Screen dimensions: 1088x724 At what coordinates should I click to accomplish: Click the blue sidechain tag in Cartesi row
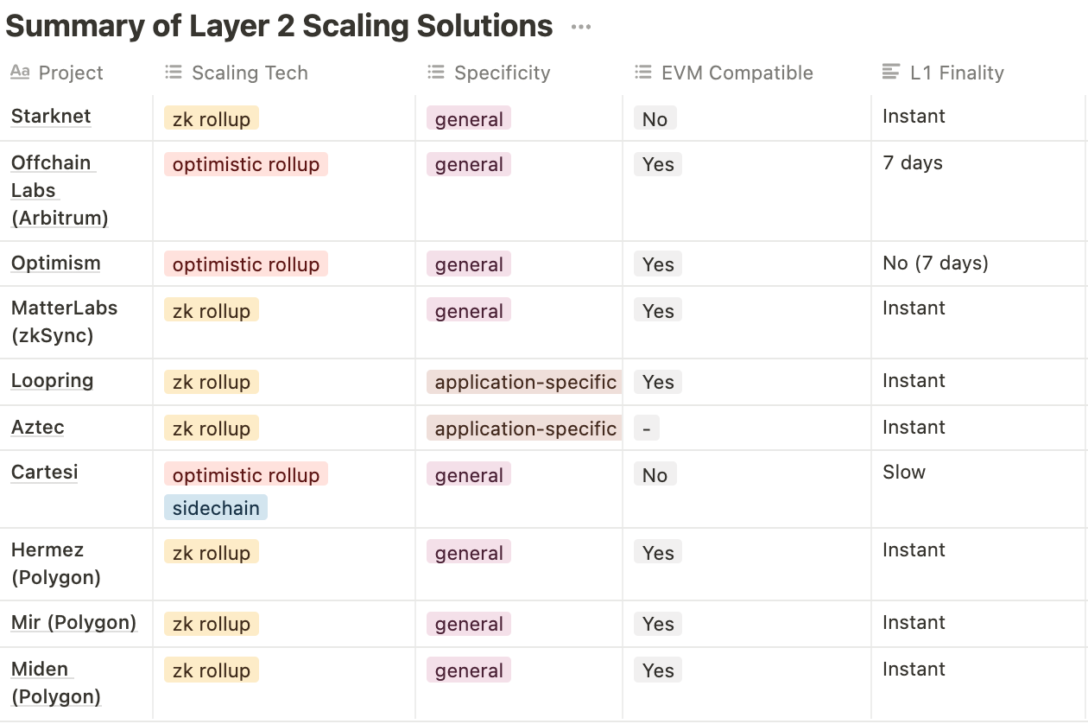(216, 508)
